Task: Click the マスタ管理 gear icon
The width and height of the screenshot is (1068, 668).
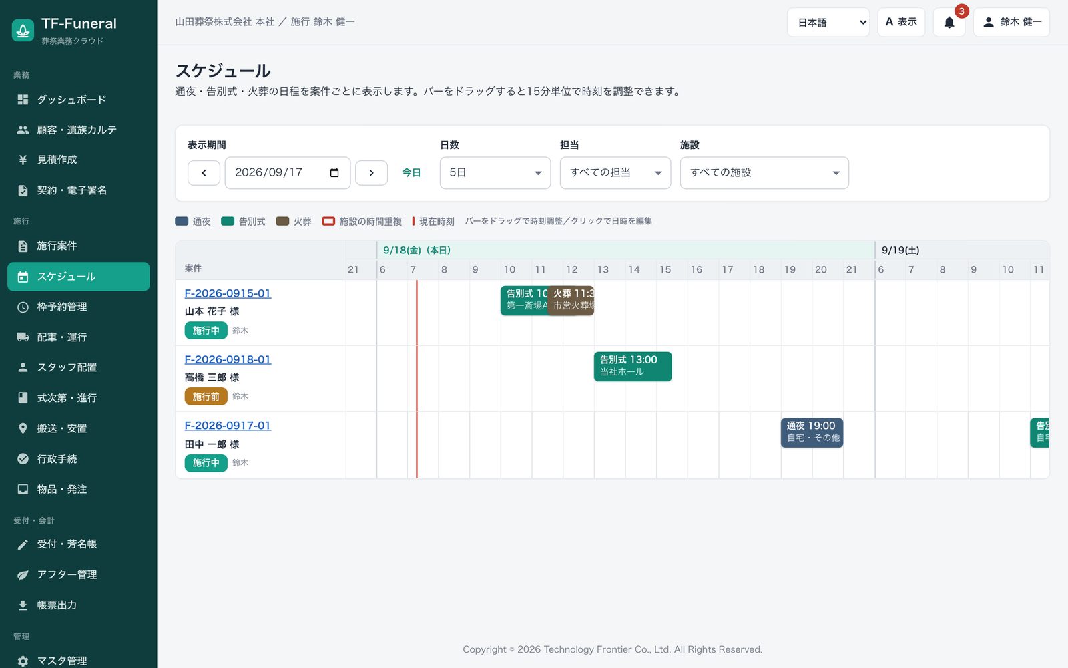Action: pyautogui.click(x=23, y=661)
